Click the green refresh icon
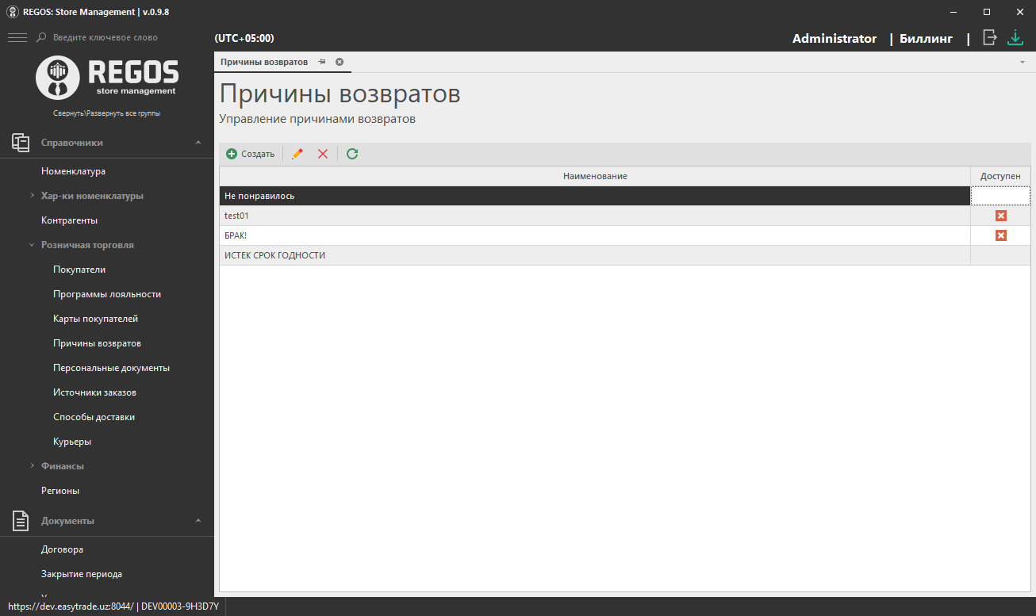Viewport: 1036px width, 616px height. 352,154
